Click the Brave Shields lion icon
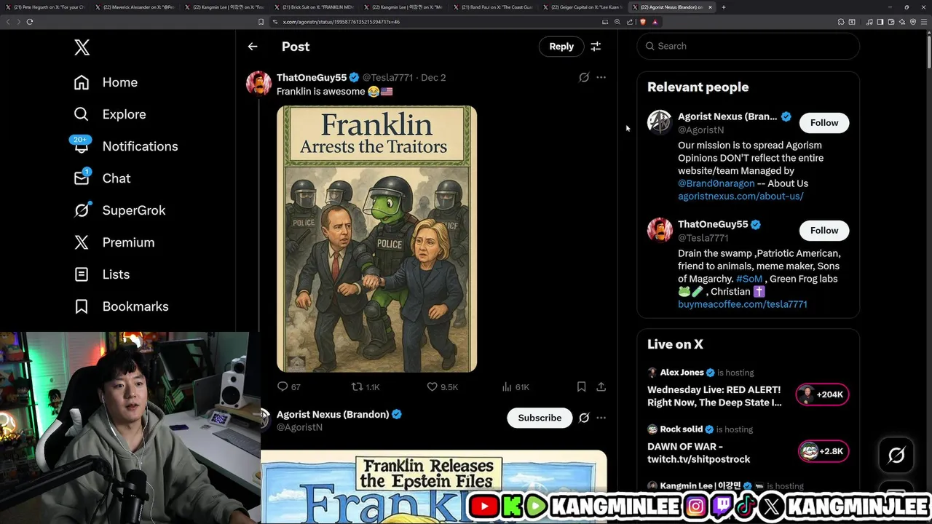 [643, 22]
